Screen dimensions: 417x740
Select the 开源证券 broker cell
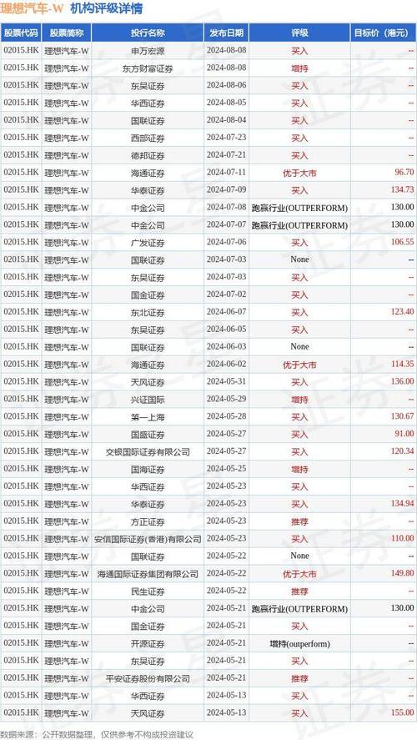(x=148, y=644)
